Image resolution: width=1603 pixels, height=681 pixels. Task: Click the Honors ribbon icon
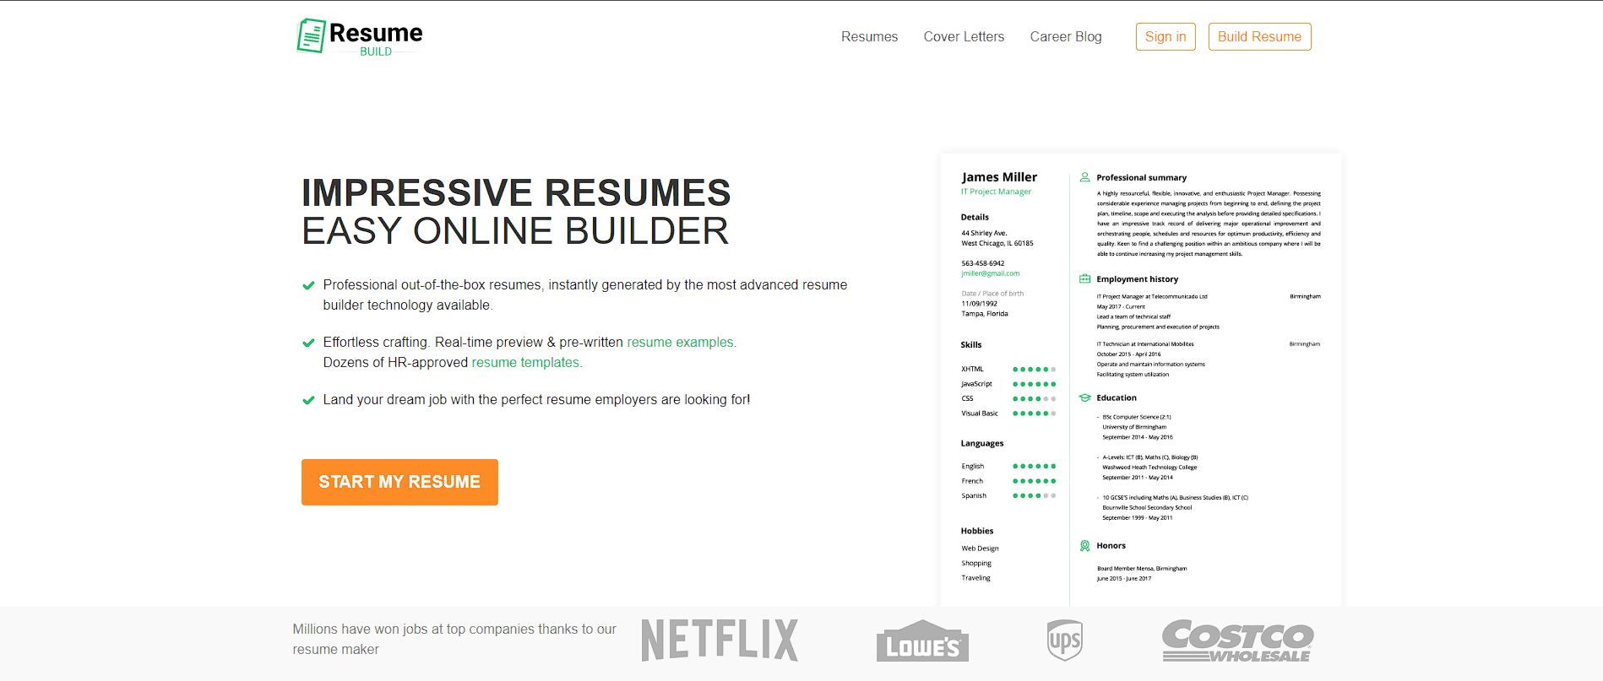click(1085, 546)
